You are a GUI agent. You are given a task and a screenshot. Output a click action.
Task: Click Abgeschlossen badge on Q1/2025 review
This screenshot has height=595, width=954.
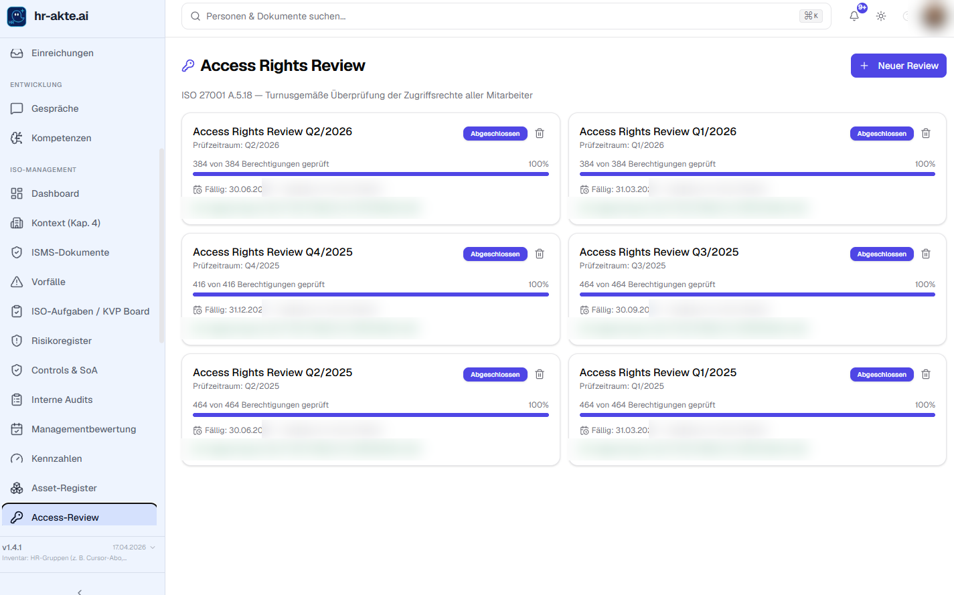[882, 375]
